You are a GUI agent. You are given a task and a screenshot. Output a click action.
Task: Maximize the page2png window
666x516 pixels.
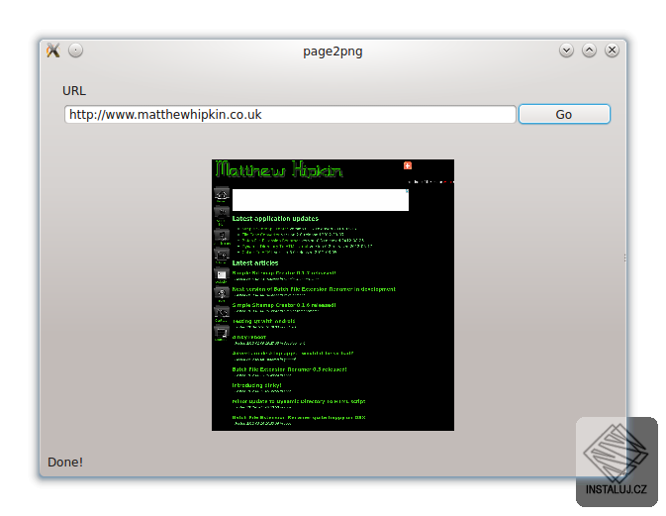pyautogui.click(x=589, y=51)
